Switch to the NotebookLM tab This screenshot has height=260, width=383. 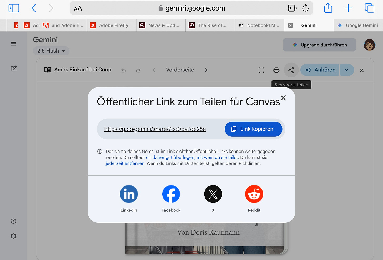click(260, 25)
